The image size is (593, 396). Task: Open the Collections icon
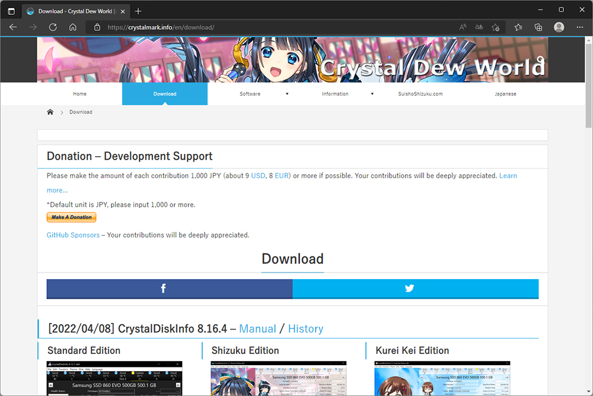pos(538,27)
